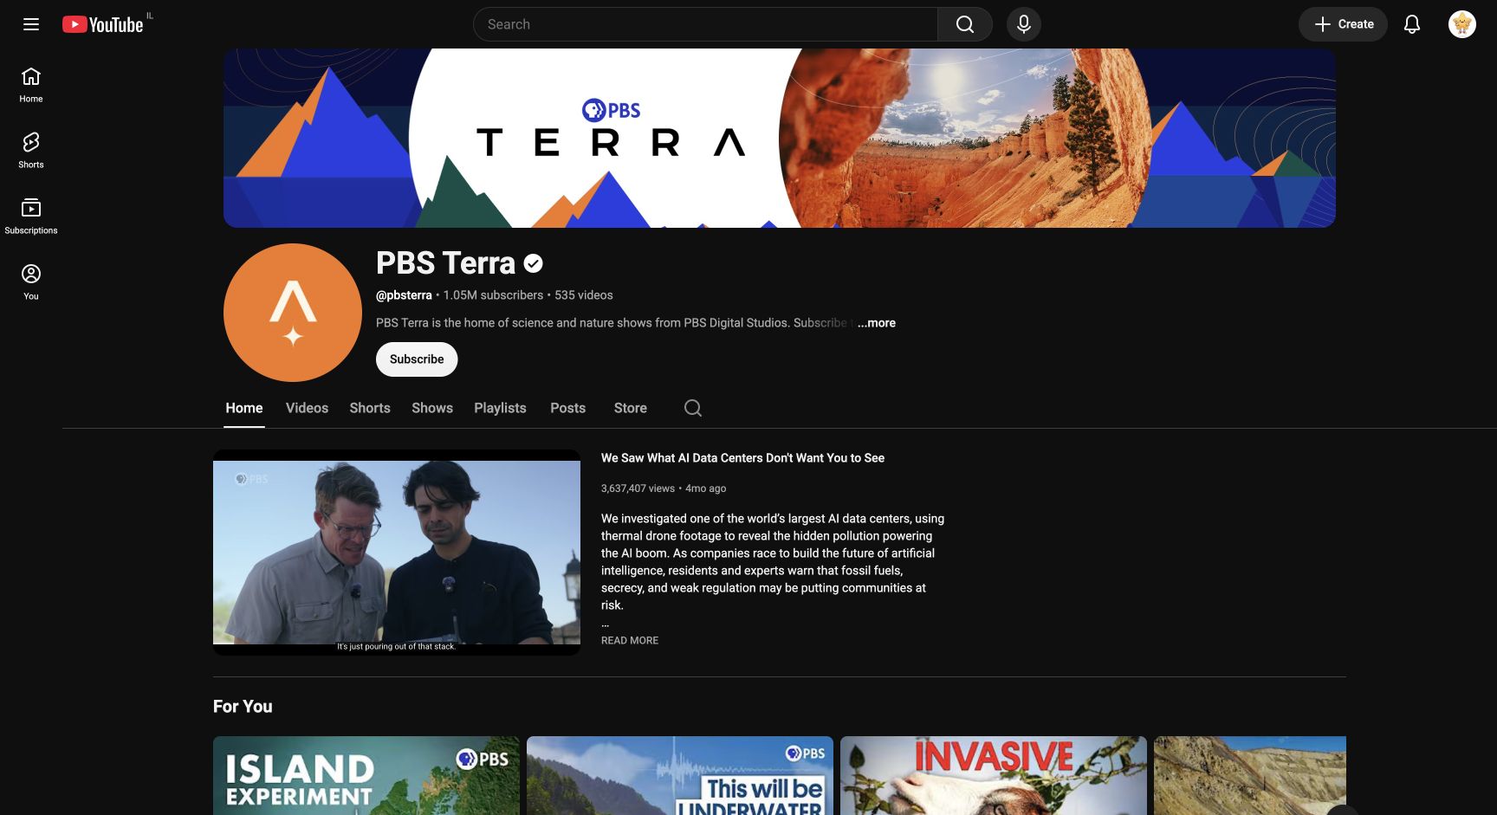Open the Shows tab
The width and height of the screenshot is (1497, 815).
(x=432, y=408)
